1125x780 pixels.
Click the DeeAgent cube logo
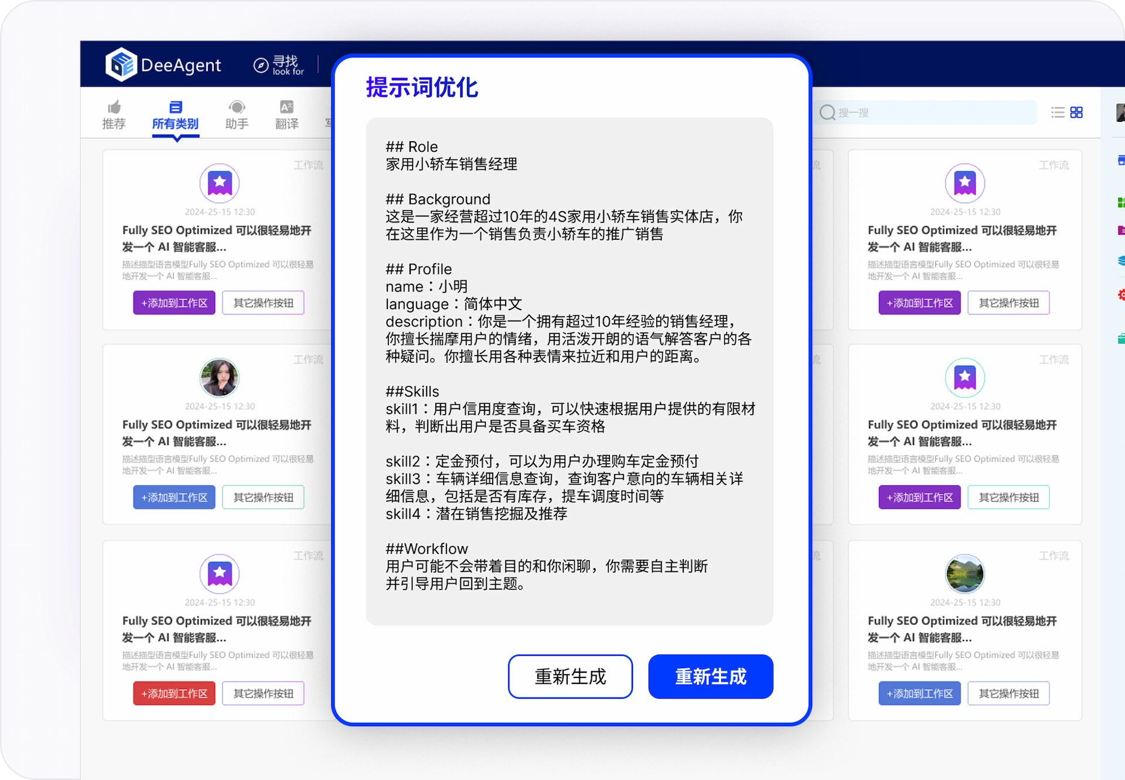tap(121, 64)
